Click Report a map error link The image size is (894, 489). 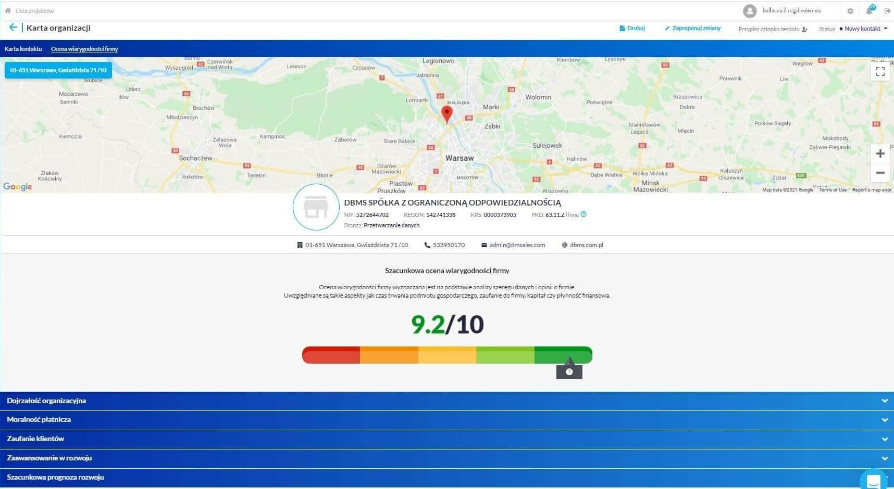coord(872,190)
